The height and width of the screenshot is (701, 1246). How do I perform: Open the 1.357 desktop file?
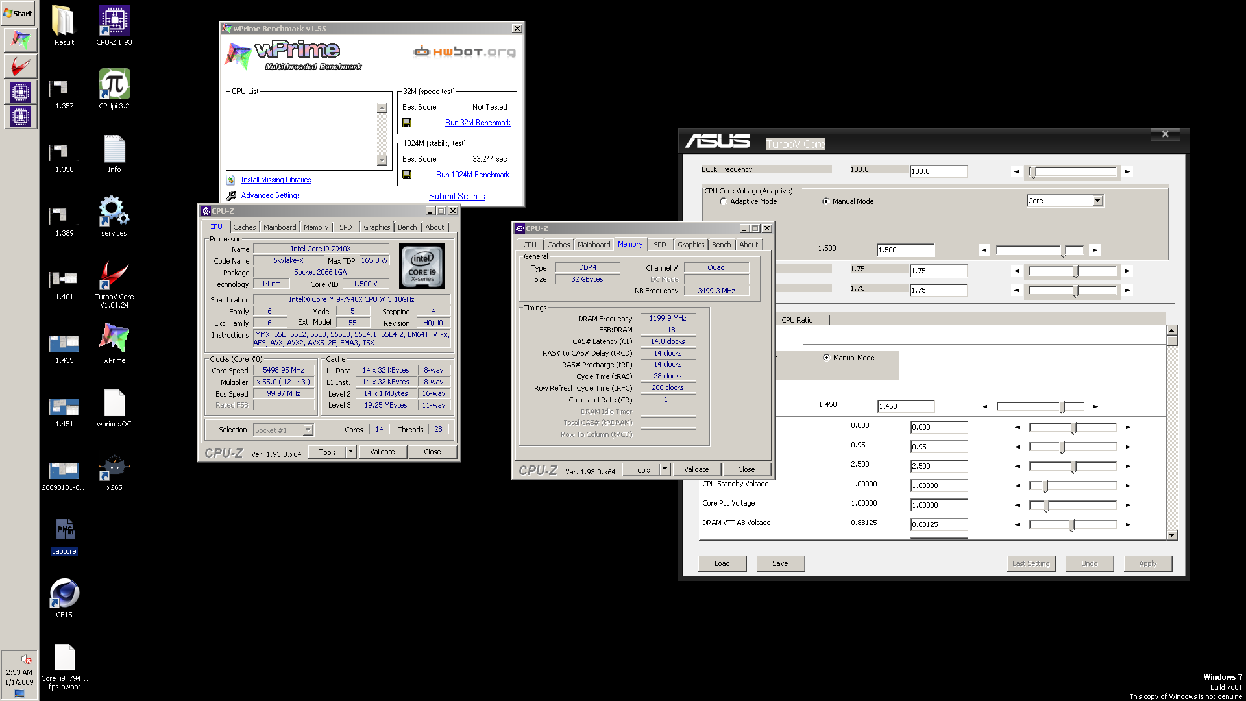(64, 93)
